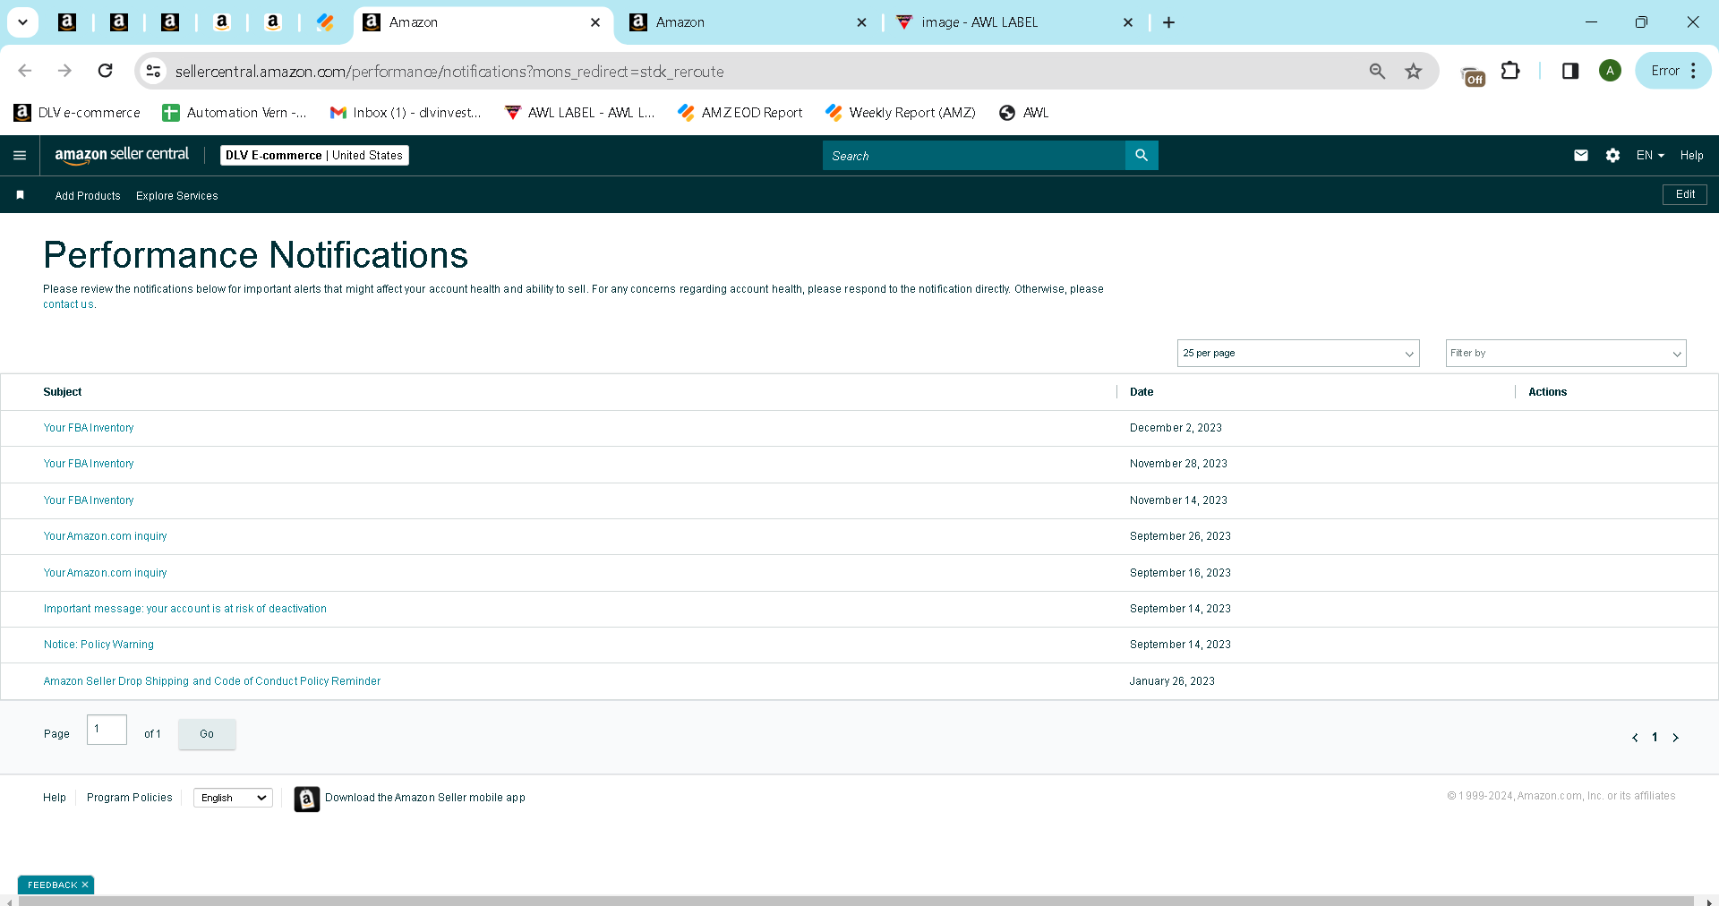
Task: Open the buyer messages envelope icon
Action: 1581,156
